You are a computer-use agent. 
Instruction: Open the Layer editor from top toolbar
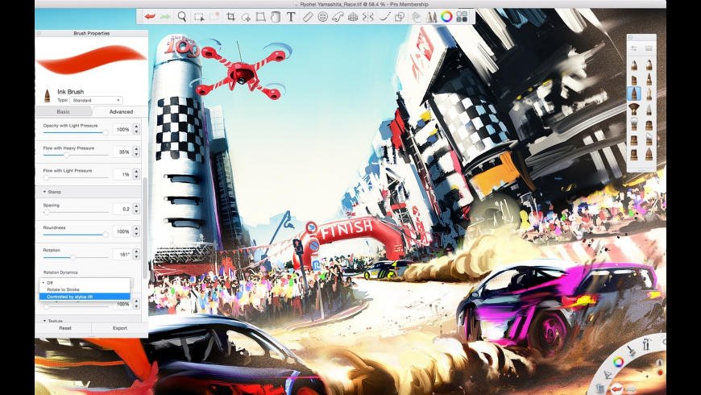pyautogui.click(x=417, y=17)
